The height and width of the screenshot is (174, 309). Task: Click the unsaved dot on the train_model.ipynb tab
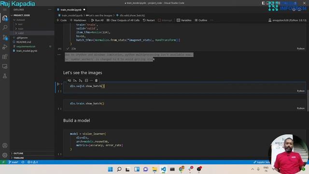pyautogui.click(x=84, y=10)
